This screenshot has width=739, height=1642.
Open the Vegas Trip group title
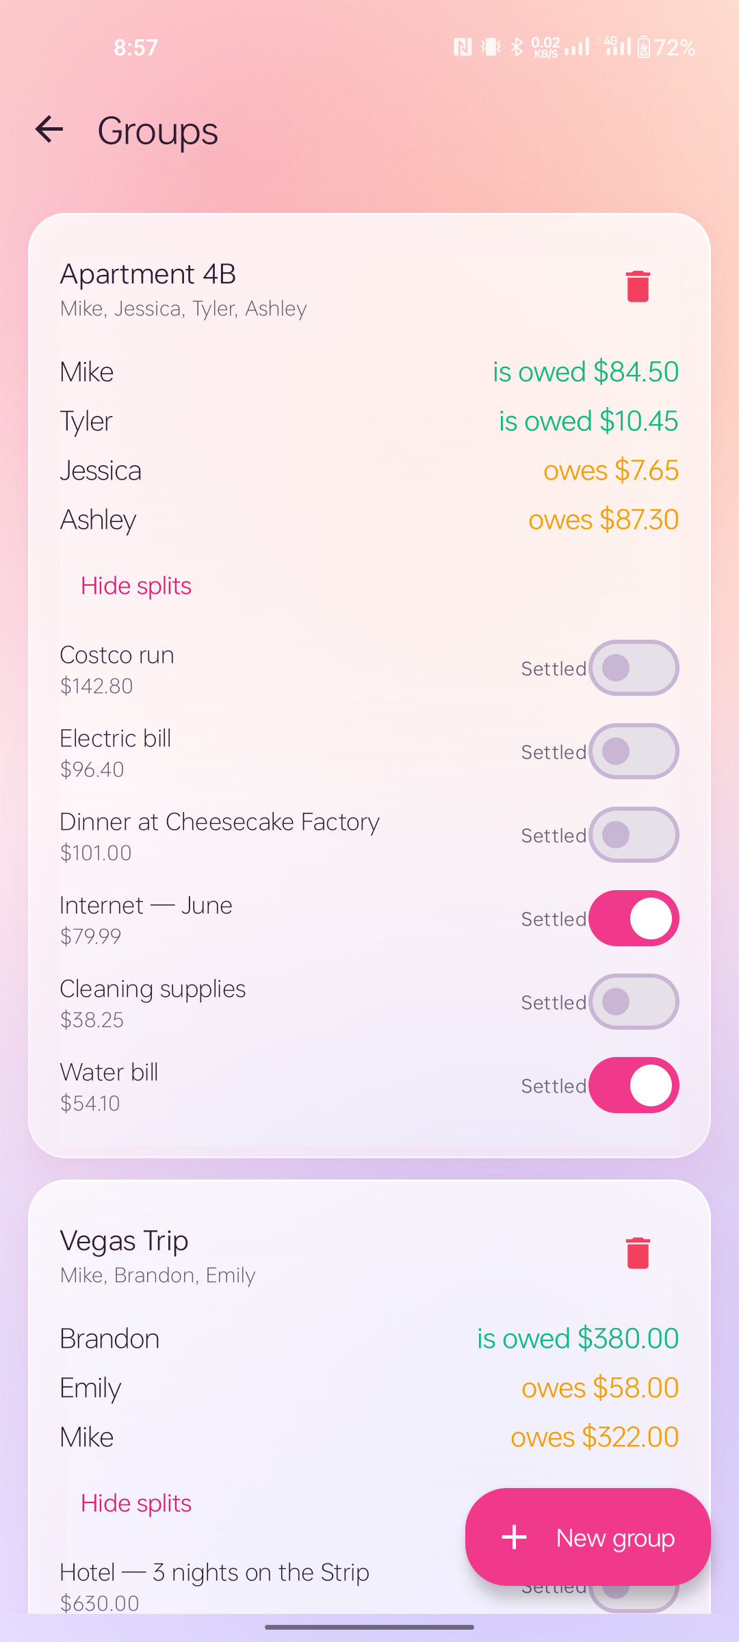click(x=124, y=1241)
